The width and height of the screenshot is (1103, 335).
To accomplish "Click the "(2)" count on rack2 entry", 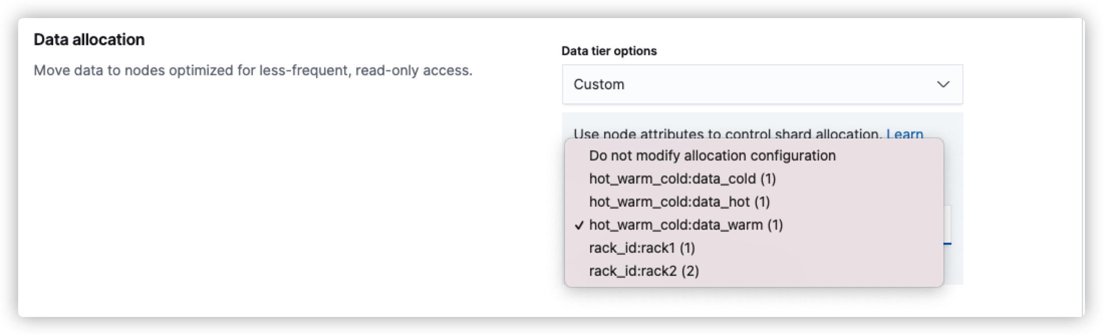I will pyautogui.click(x=690, y=271).
